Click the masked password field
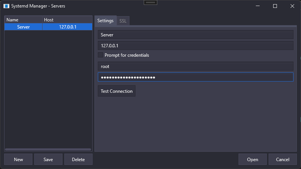 tap(196, 77)
